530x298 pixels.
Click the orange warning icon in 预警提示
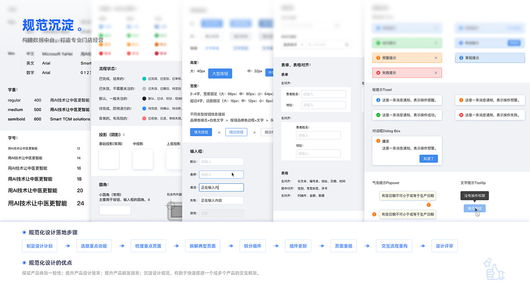[378, 58]
